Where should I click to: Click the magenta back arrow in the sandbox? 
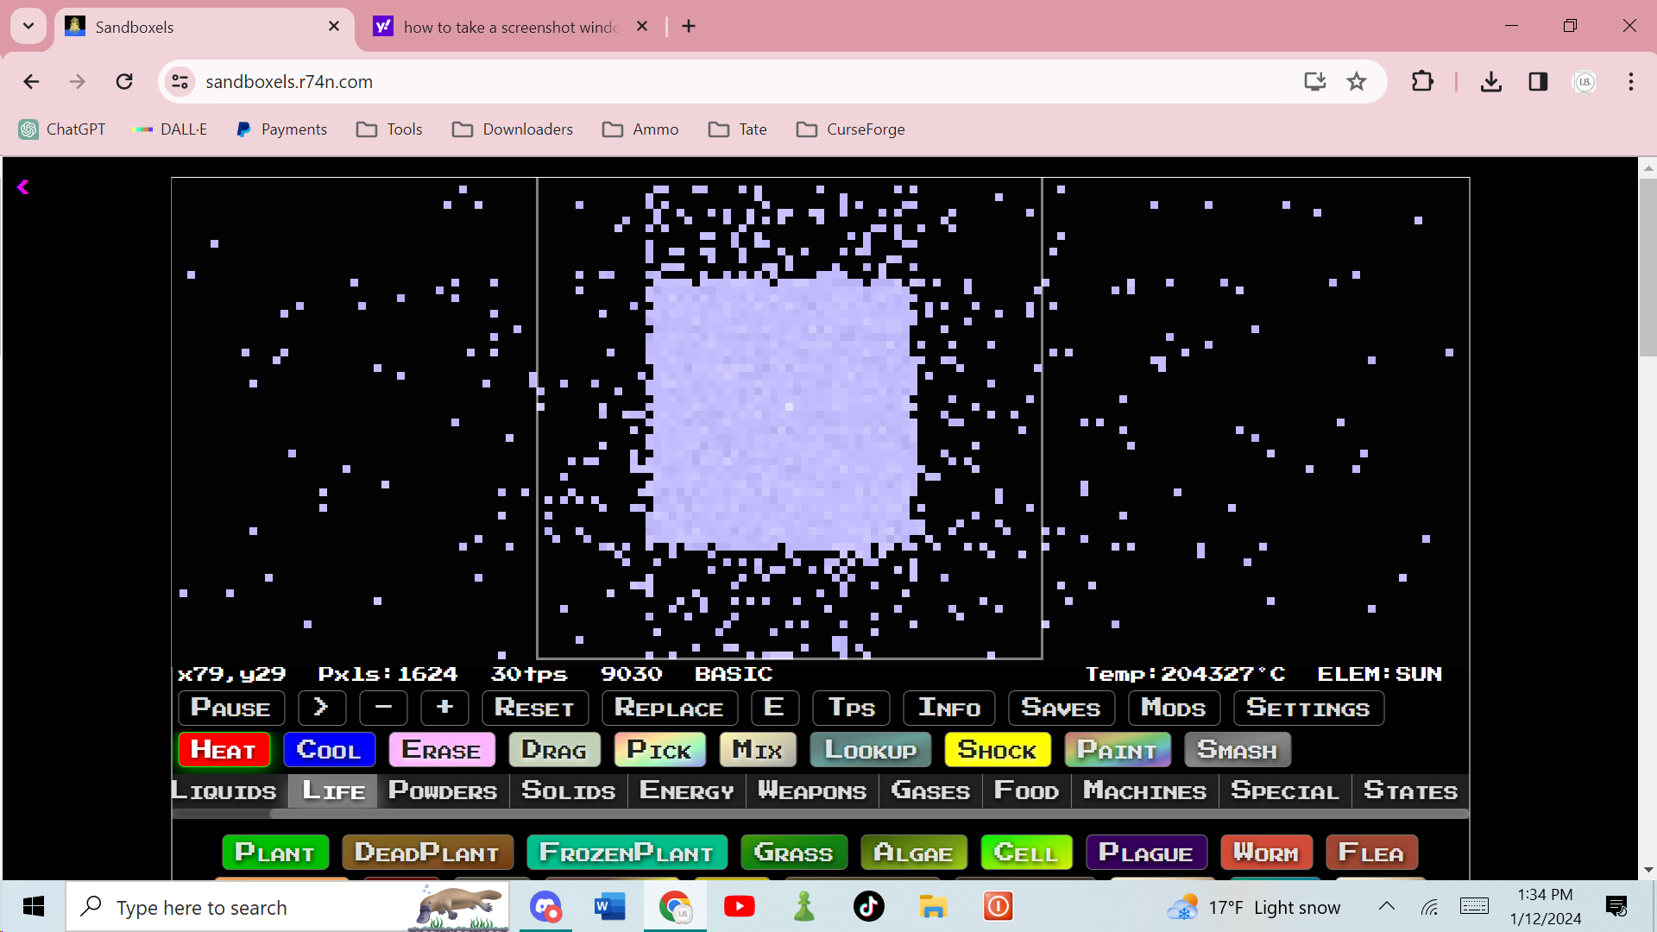coord(23,187)
